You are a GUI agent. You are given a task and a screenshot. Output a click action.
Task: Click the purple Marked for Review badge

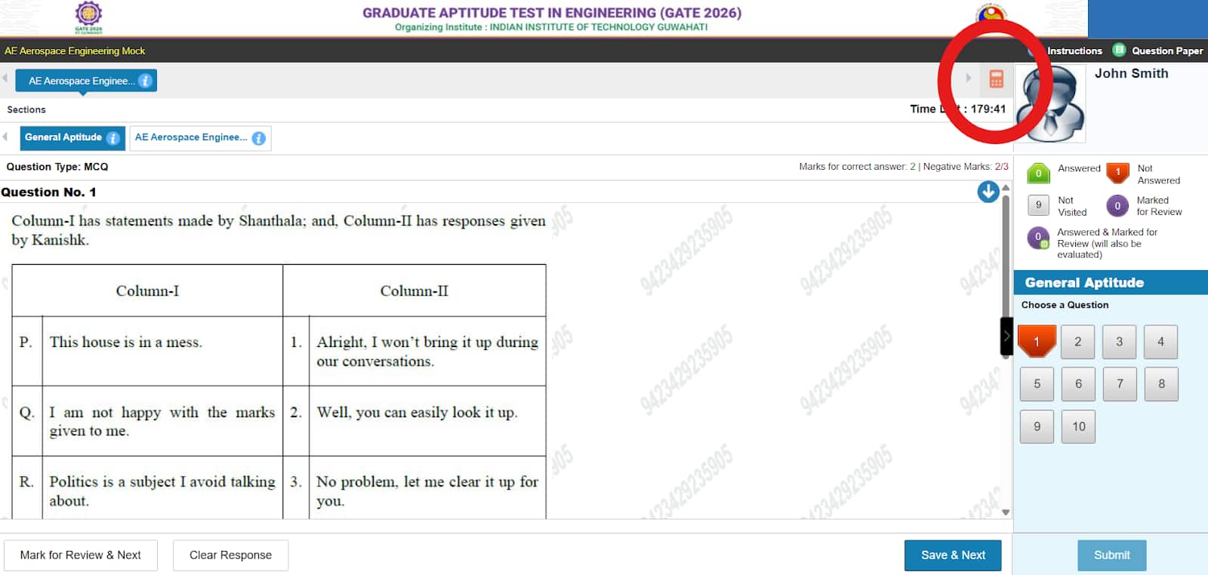pyautogui.click(x=1118, y=205)
